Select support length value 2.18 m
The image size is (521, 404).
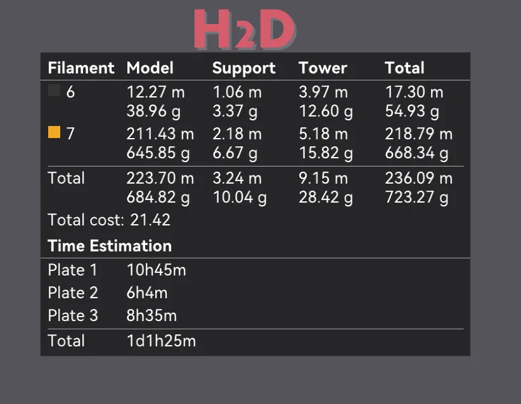237,134
